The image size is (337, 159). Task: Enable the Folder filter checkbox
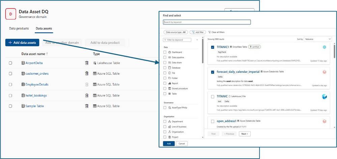pyautogui.click(x=165, y=78)
